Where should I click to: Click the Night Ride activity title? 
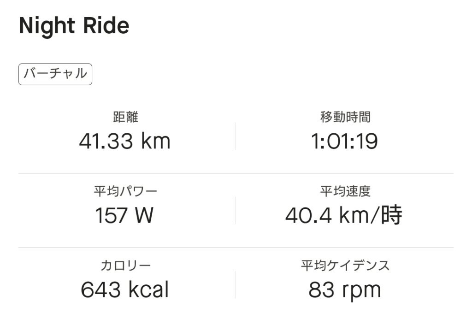74,26
